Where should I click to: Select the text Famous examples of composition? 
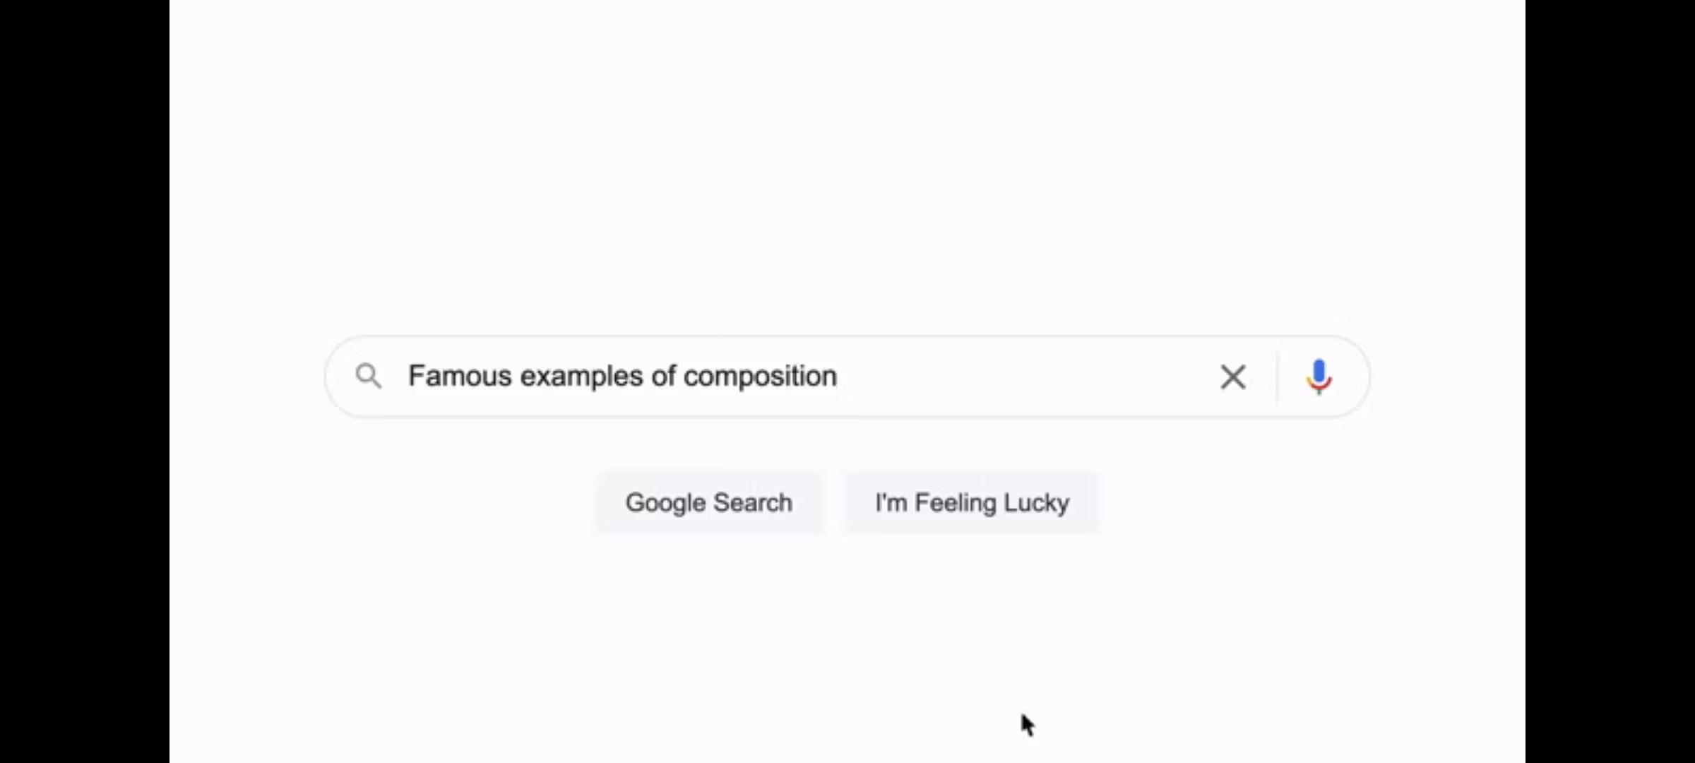[x=621, y=377]
